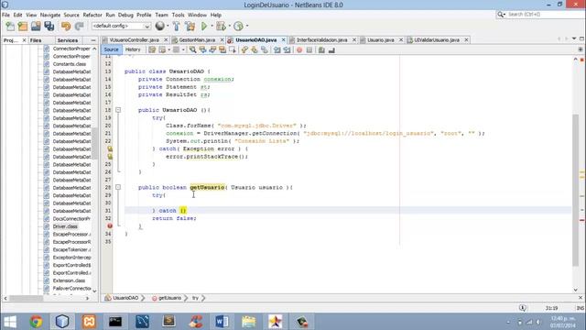
Task: Click the Last Edit editor toolbar icon
Action: (x=152, y=49)
